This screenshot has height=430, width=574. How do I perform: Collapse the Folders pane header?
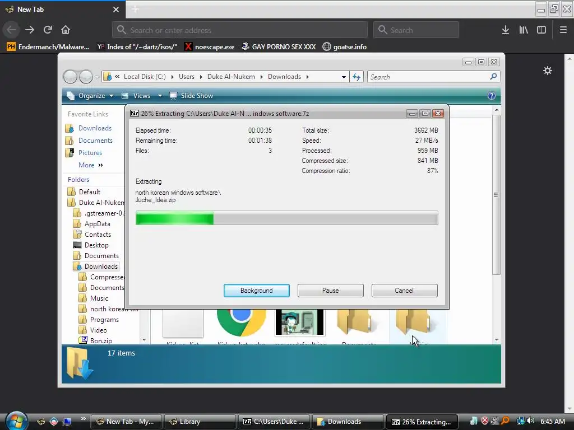tap(78, 180)
